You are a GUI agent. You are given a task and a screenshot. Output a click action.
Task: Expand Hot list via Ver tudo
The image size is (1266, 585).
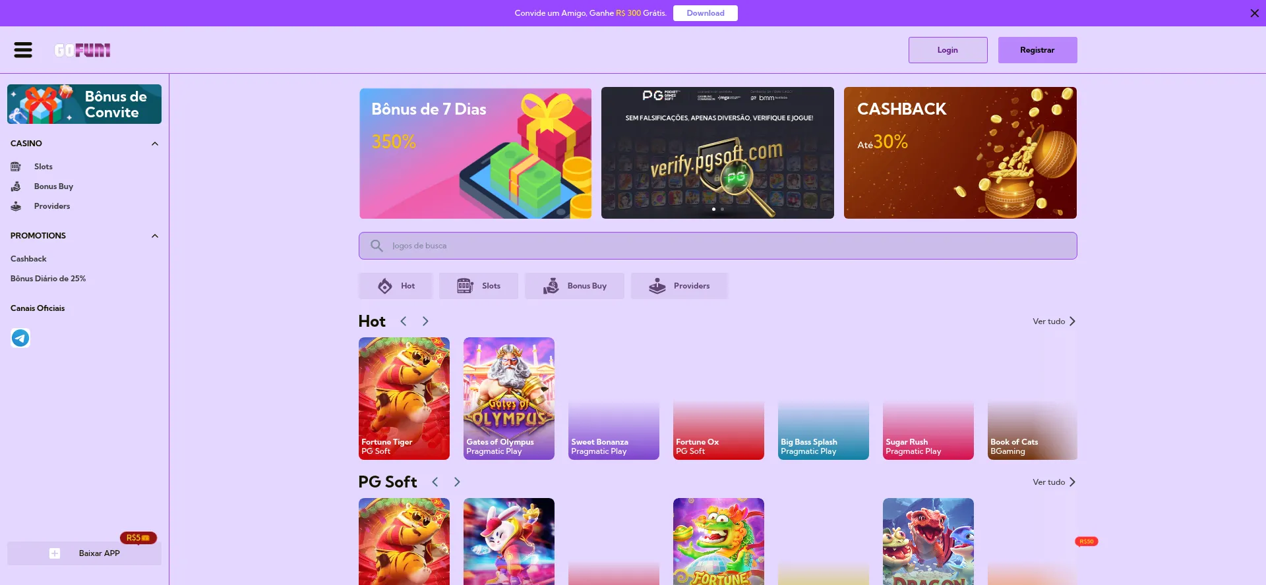(x=1054, y=321)
